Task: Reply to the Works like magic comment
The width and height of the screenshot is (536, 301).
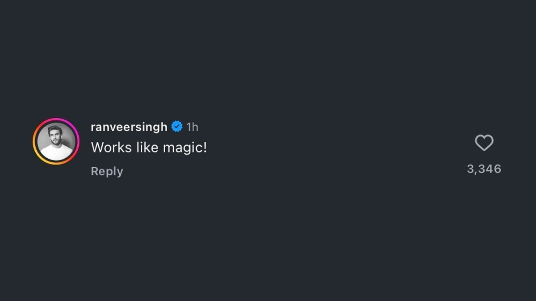Action: coord(107,171)
